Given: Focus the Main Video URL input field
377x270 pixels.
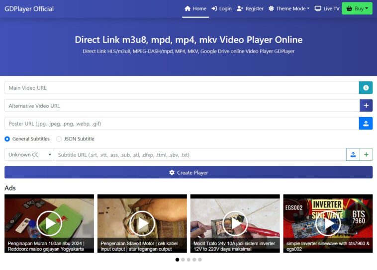Looking at the screenshot, I should click(x=182, y=88).
